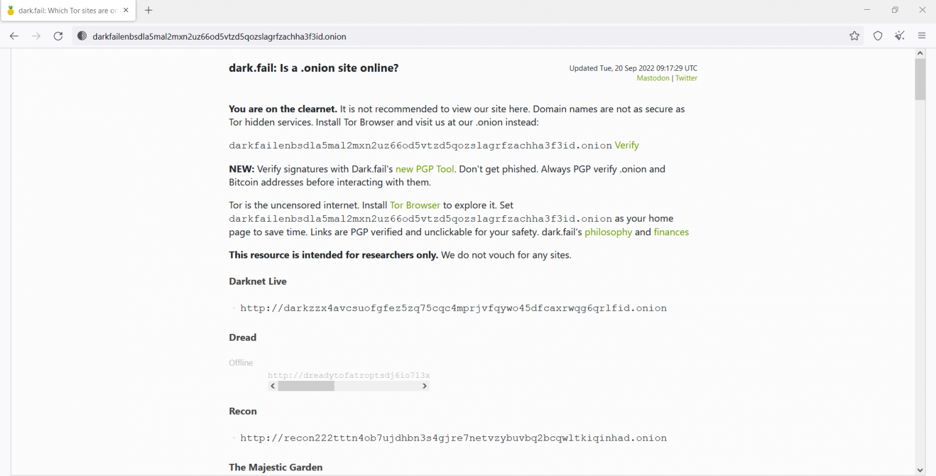Image resolution: width=936 pixels, height=476 pixels.
Task: Open the Mastodon link
Action: point(653,78)
